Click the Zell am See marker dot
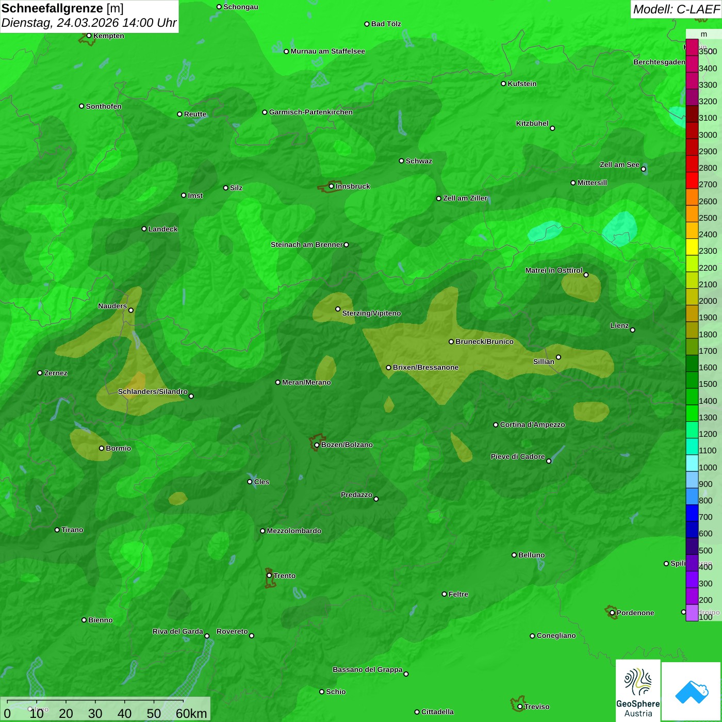 tap(643, 169)
